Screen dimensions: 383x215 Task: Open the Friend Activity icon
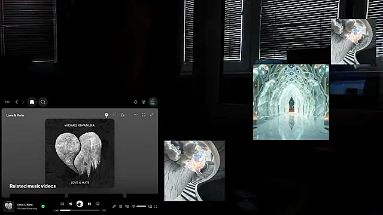pos(144,102)
